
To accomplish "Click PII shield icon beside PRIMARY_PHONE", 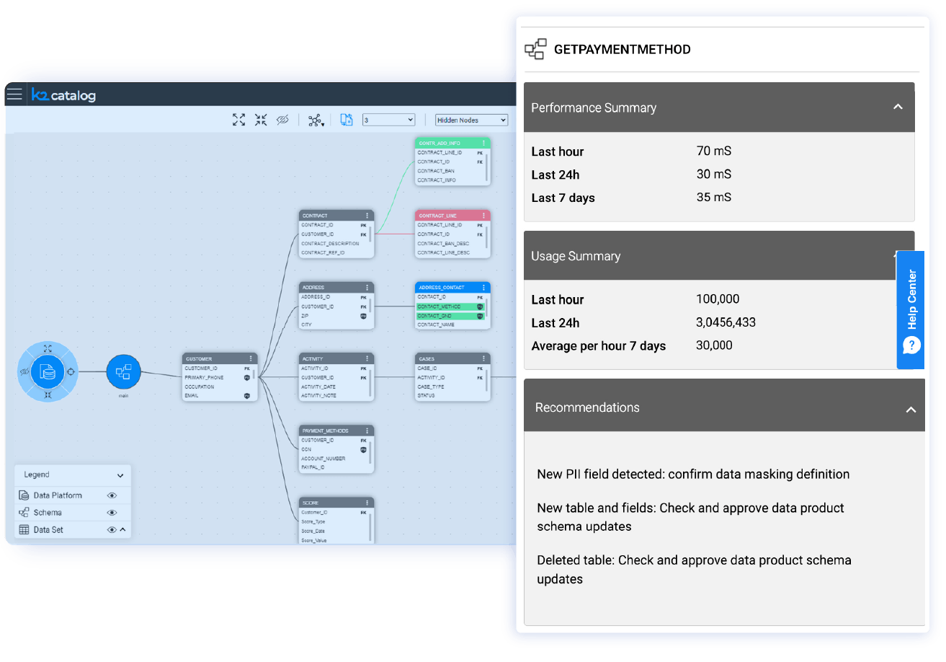I will [x=247, y=378].
